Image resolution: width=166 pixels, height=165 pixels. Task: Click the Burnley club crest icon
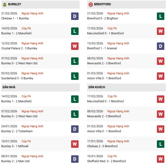click(x=4, y=4)
